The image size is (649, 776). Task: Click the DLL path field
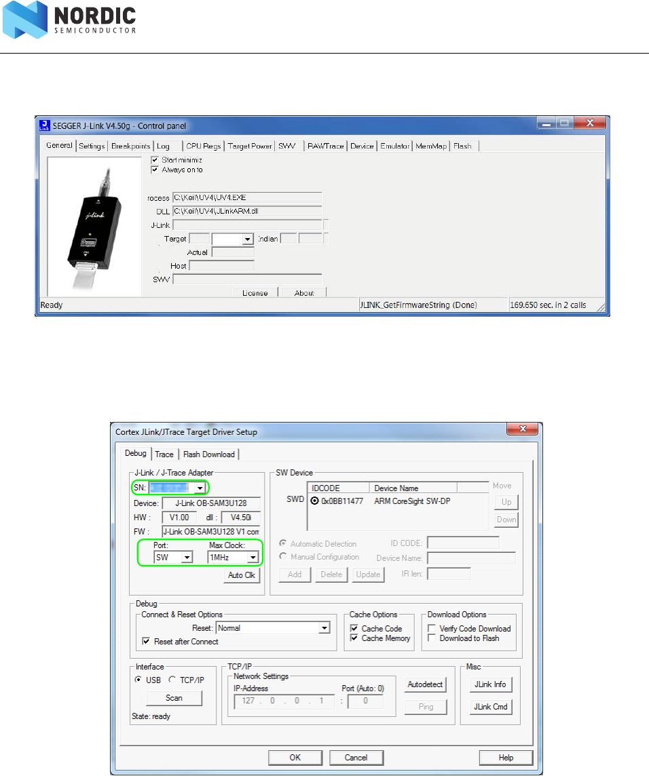coord(247,212)
